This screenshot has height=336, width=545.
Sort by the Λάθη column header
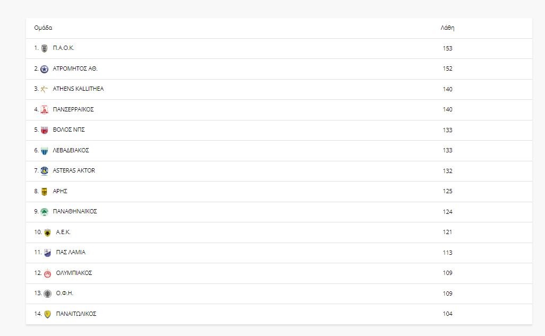pyautogui.click(x=447, y=28)
